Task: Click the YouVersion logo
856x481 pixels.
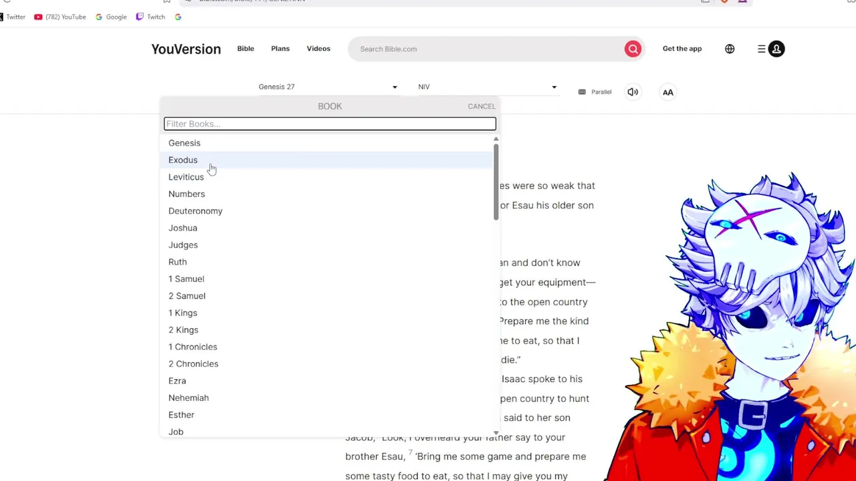Action: point(186,49)
